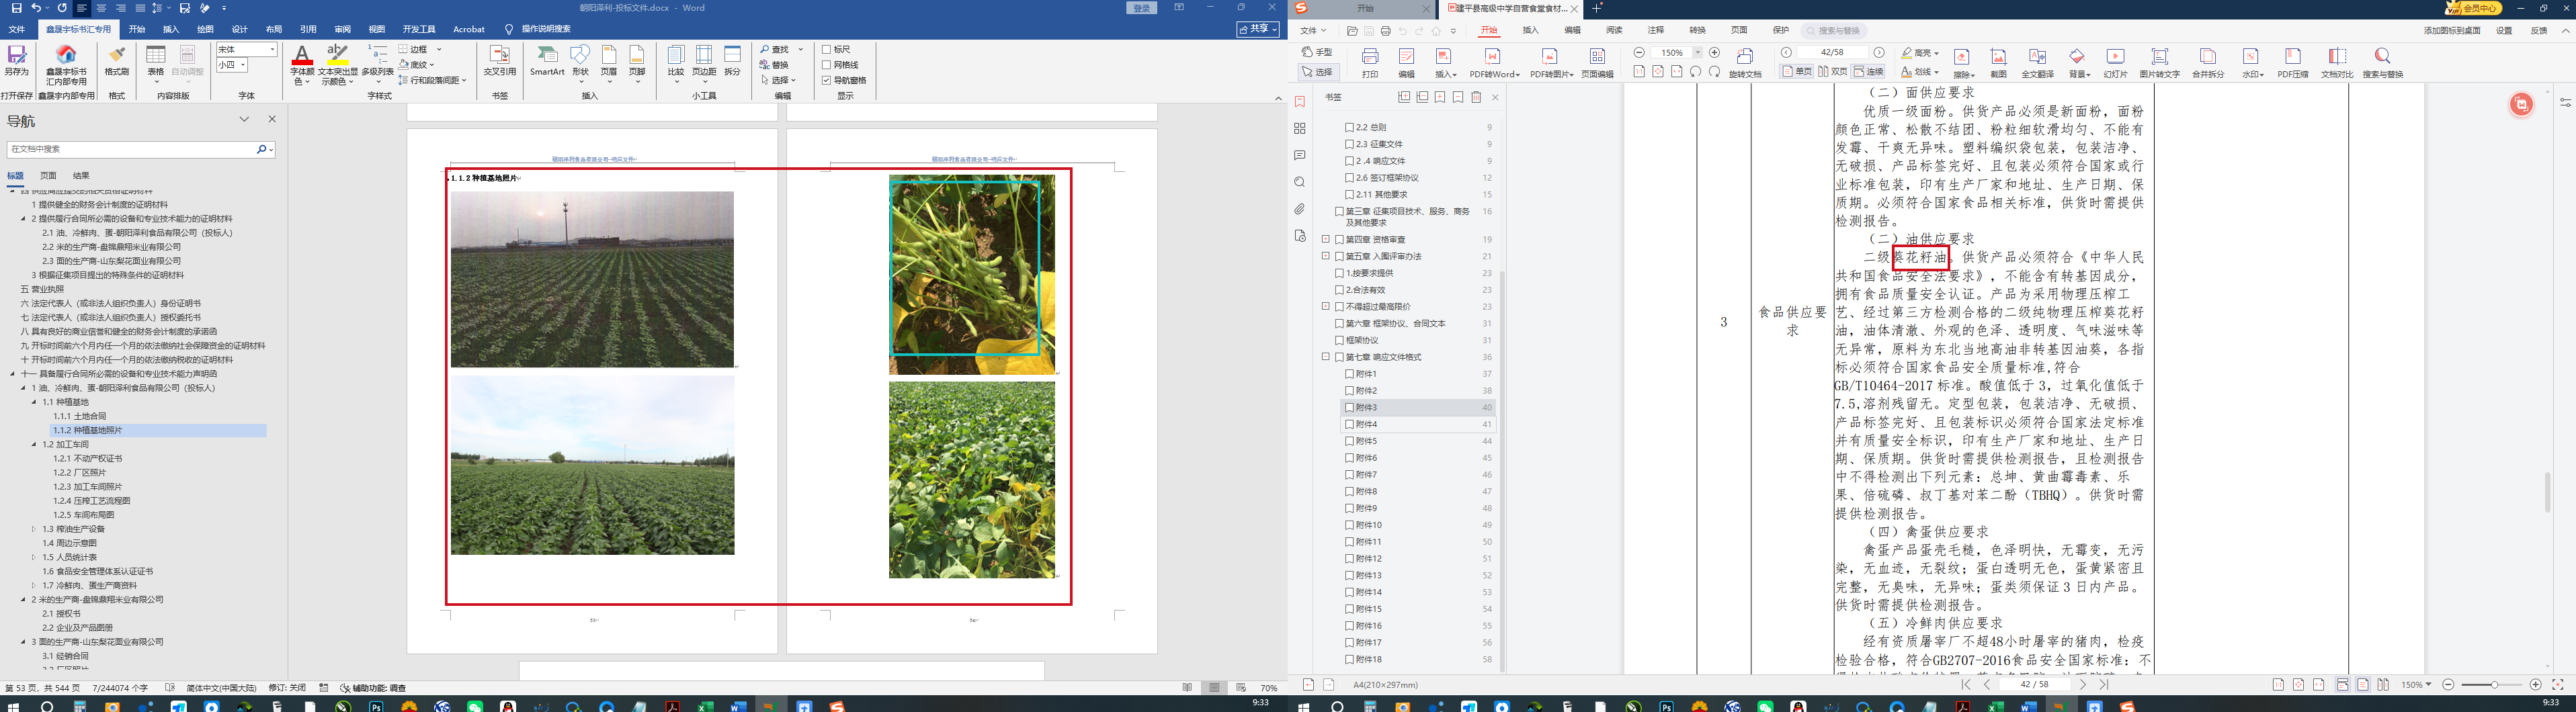Activate the 手型 hand tool
Viewport: 2576px width, 712px height.
[x=1318, y=52]
